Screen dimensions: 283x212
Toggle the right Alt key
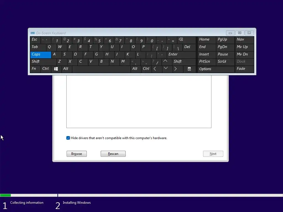tap(136, 69)
